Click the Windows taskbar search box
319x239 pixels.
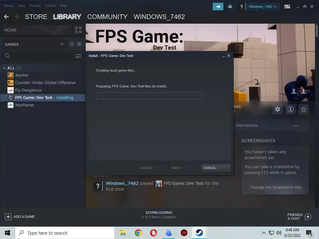[x=65, y=233]
